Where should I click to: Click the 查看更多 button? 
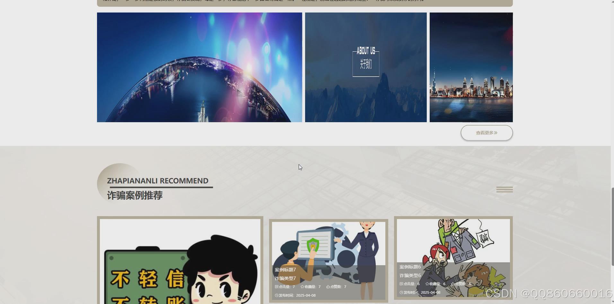(487, 133)
